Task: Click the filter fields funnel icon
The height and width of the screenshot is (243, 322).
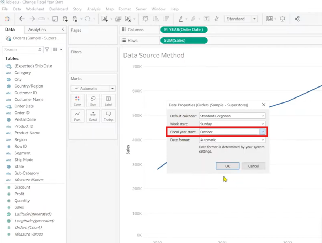Action: click(x=47, y=49)
